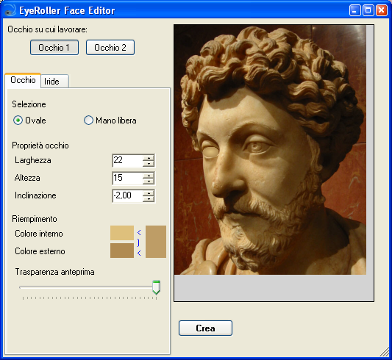Screen dimensions: 392x360
Task: Open the Colore esterno color swatch
Action: click(x=122, y=251)
